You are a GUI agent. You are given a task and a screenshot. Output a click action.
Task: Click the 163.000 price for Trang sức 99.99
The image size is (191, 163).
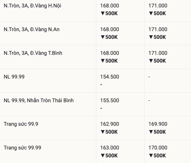tap(110, 147)
